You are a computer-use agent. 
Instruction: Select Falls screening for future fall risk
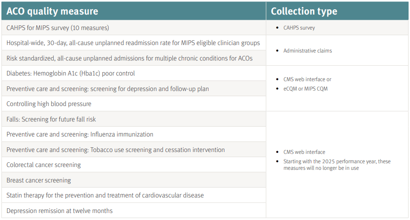click(134, 119)
